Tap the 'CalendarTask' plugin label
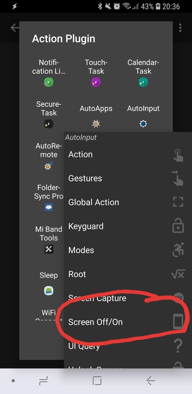The width and height of the screenshot is (192, 394). 143,67
